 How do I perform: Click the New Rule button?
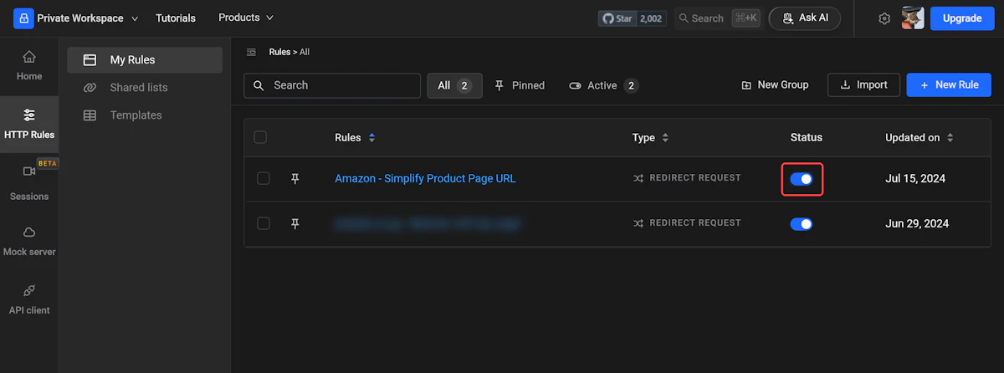click(948, 85)
